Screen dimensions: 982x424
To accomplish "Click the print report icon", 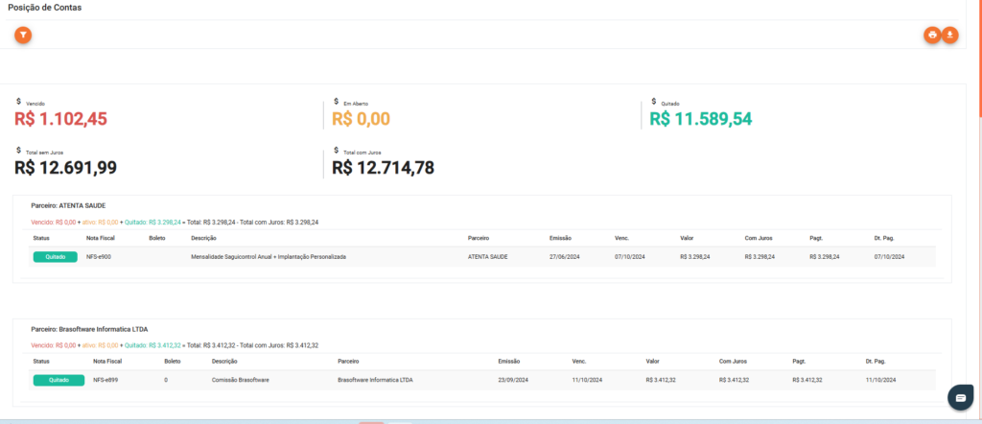I will click(932, 35).
